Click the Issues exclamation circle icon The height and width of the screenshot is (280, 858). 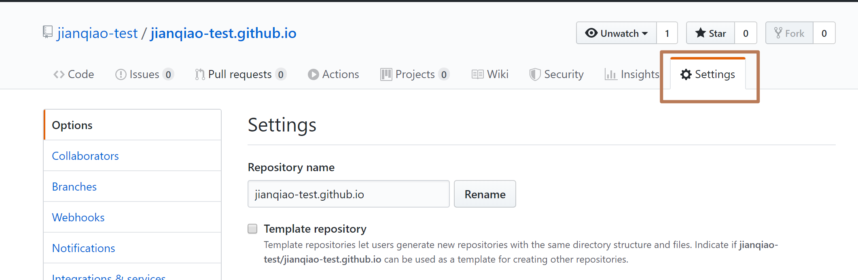(x=121, y=74)
